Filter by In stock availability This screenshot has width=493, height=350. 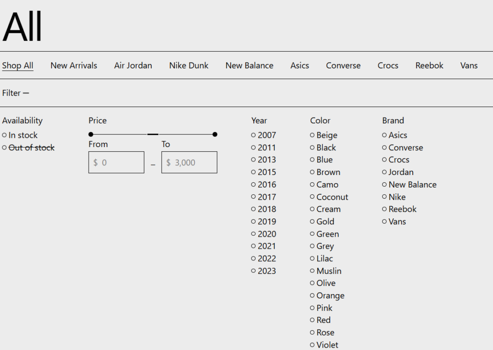click(x=20, y=135)
